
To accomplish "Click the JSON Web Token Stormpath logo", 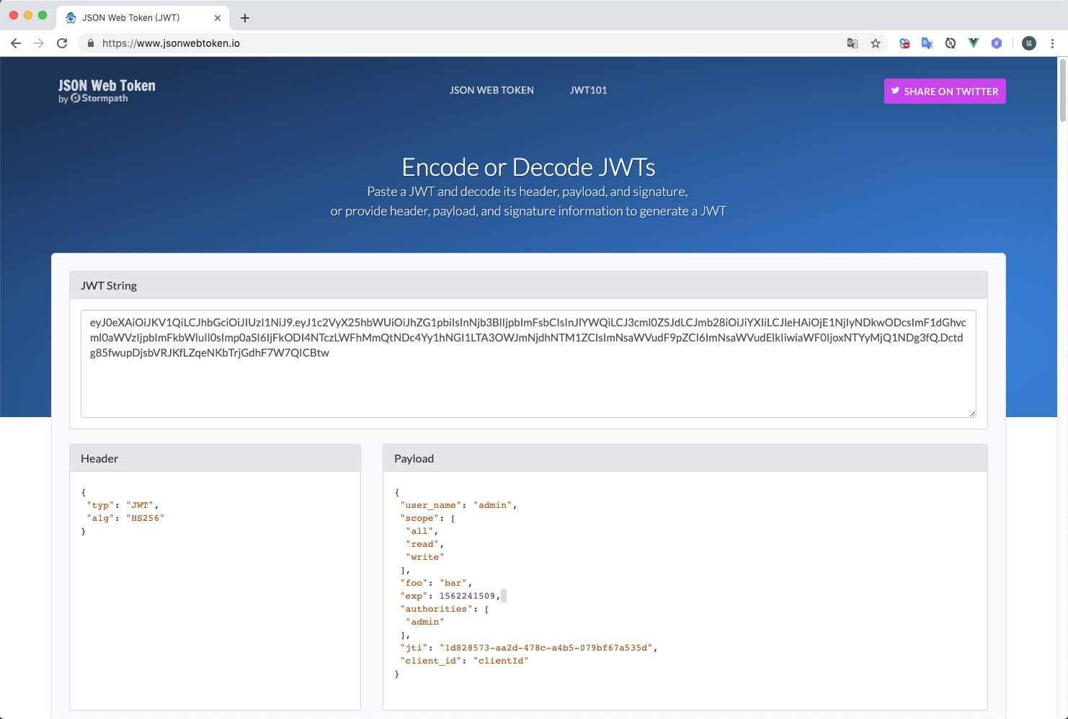I will pos(107,91).
